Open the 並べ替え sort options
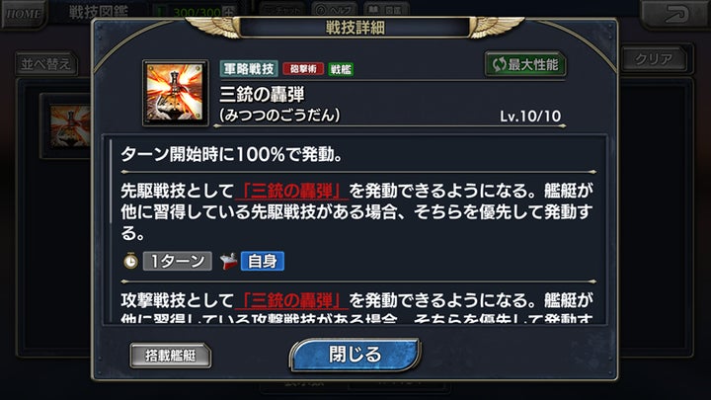This screenshot has height=400, width=711. pos(46,63)
